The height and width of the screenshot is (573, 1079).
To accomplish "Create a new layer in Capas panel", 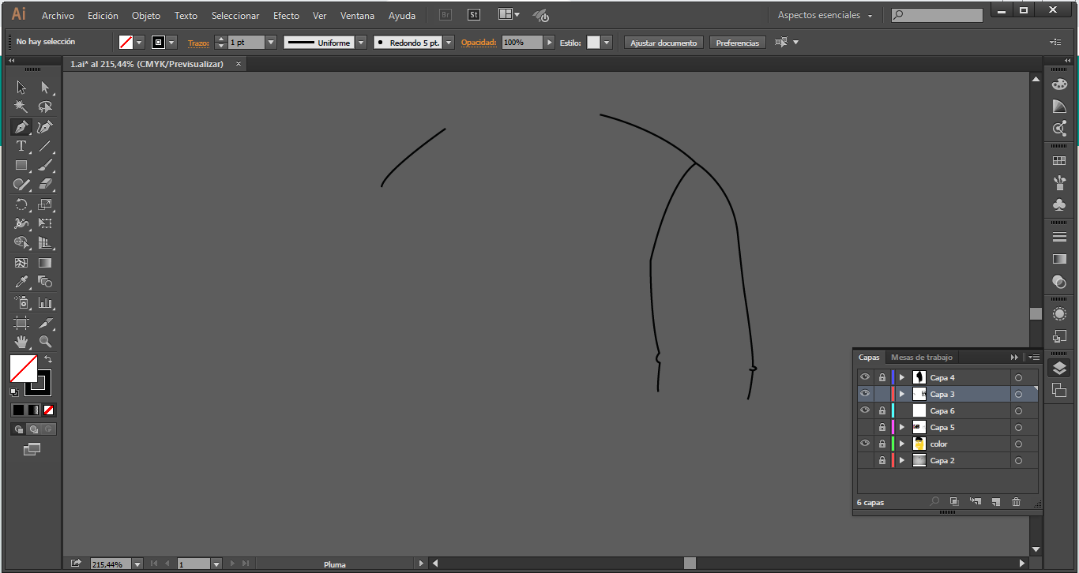I will tap(996, 502).
